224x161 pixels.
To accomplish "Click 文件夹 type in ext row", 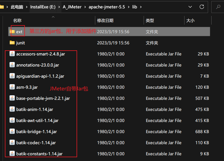I will (152, 32).
